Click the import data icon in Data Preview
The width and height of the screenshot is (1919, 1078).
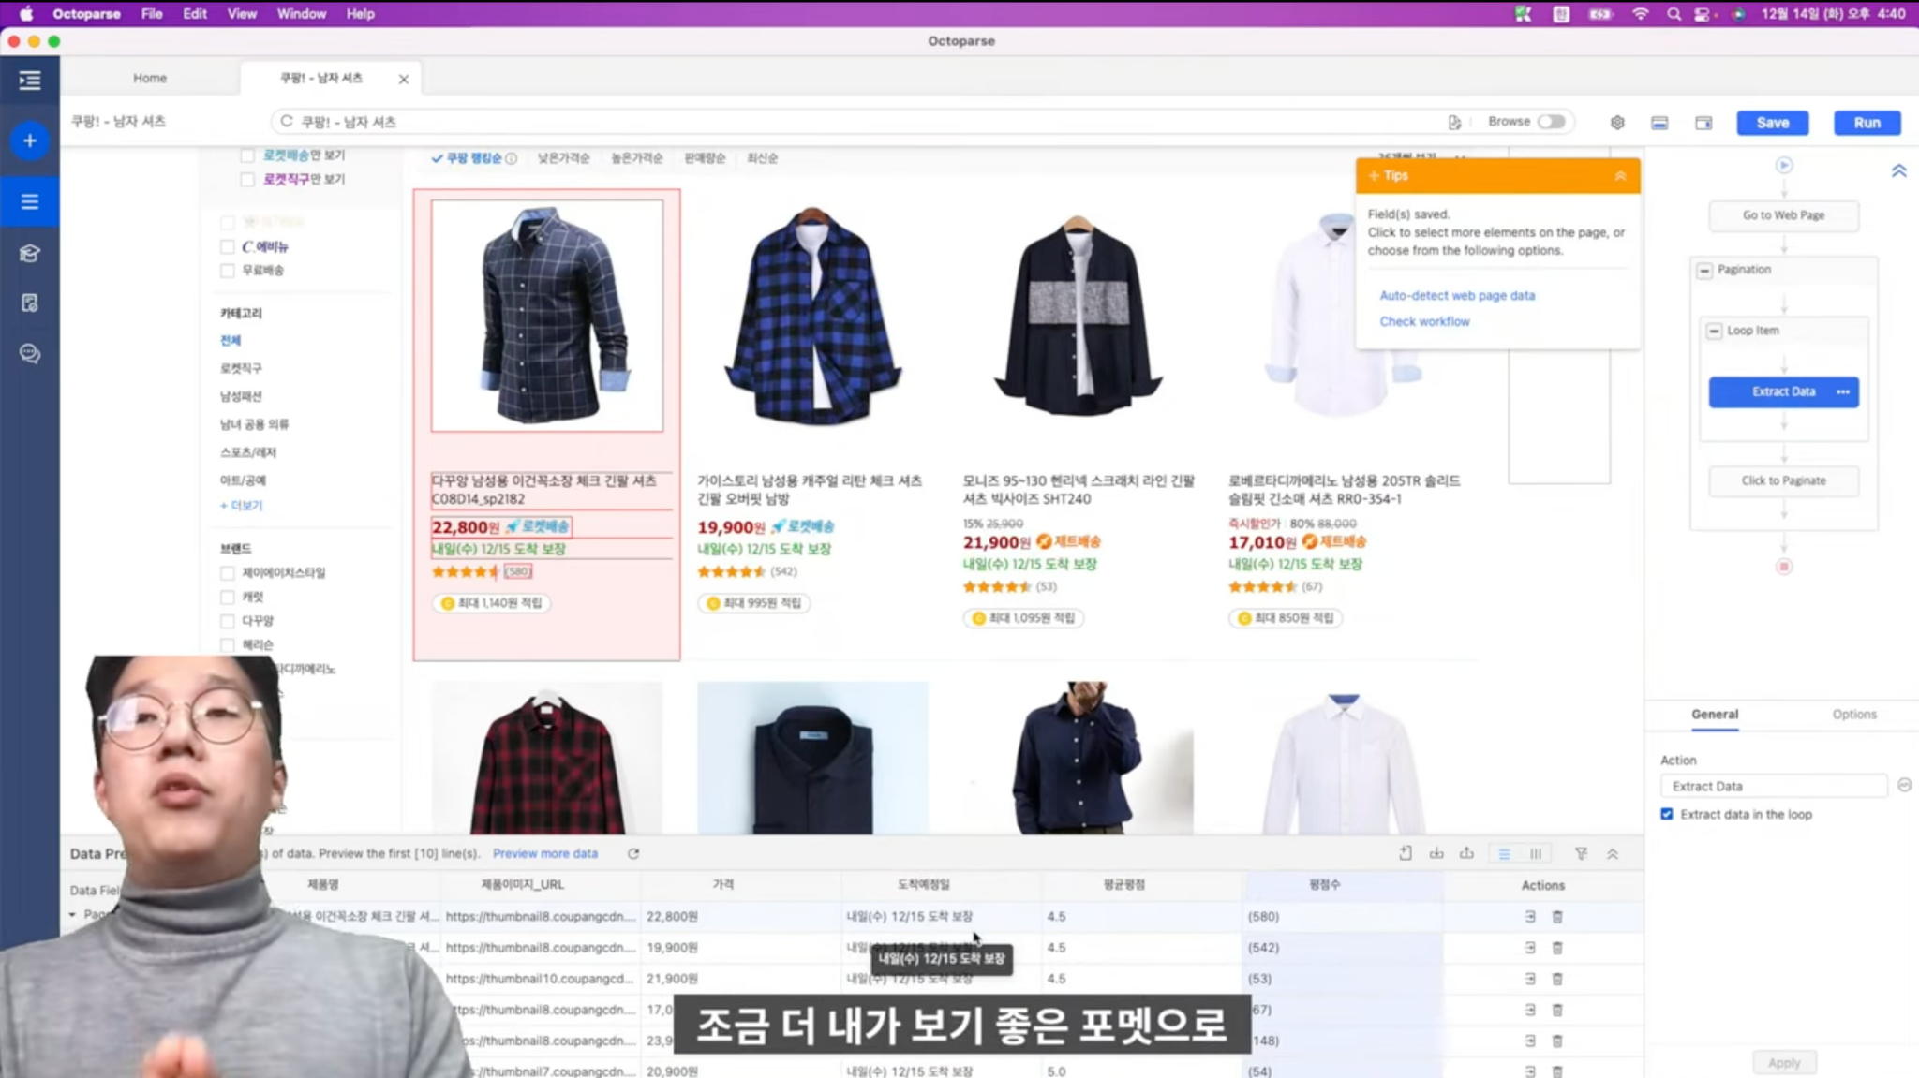(1436, 853)
